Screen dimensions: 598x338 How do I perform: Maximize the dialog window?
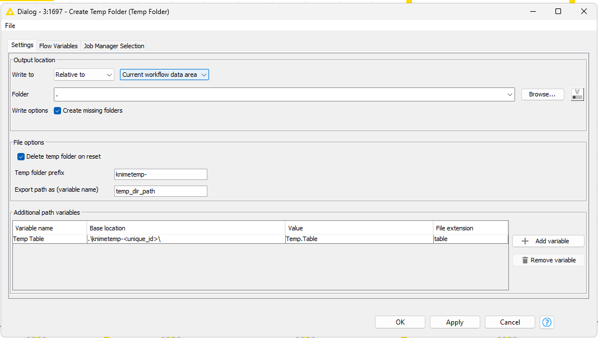click(x=558, y=11)
